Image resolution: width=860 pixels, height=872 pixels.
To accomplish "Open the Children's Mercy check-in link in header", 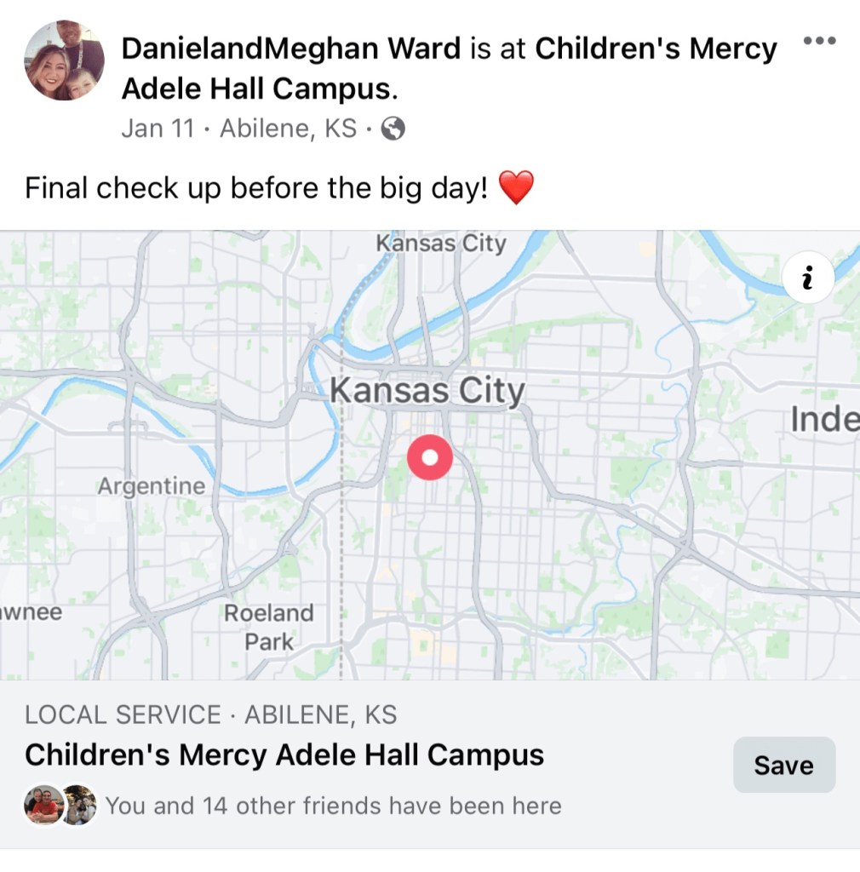I will click(450, 68).
